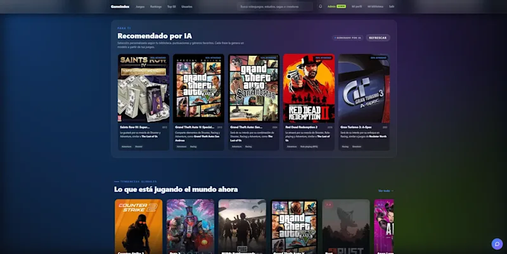Viewport: 507px width, 254px height.
Task: Click the Saints Row IV: Super... title
Action: pyautogui.click(x=134, y=127)
